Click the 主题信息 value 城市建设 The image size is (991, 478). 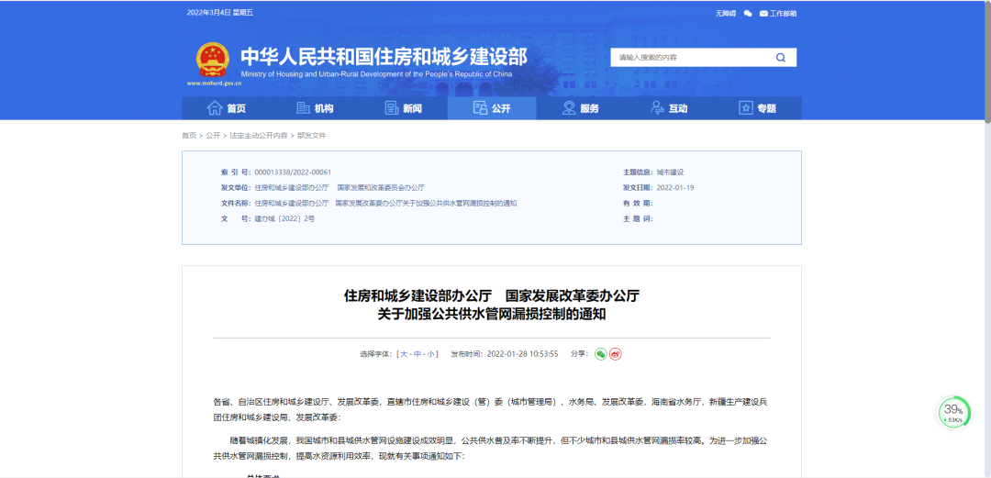(x=671, y=172)
